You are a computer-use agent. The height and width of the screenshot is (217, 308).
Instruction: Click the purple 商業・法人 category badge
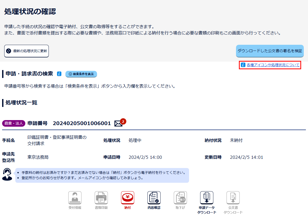coord(14,123)
